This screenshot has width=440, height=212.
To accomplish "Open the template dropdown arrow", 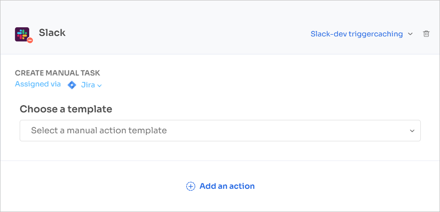I will (x=412, y=131).
